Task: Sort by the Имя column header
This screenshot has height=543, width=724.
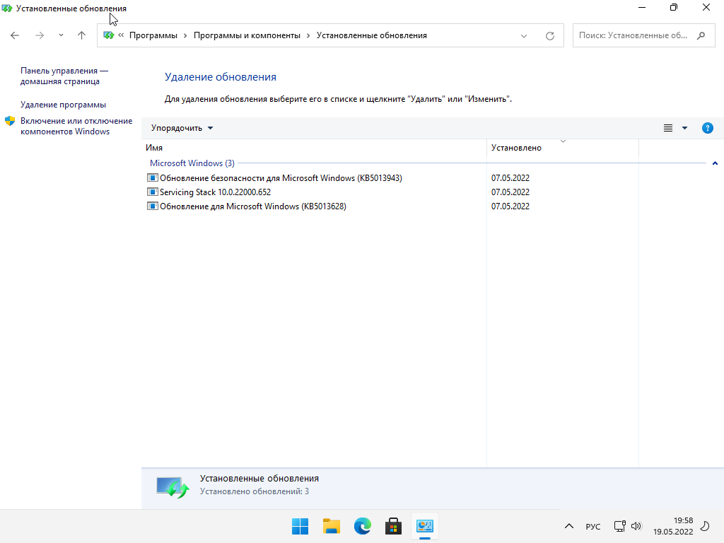Action: 155,148
